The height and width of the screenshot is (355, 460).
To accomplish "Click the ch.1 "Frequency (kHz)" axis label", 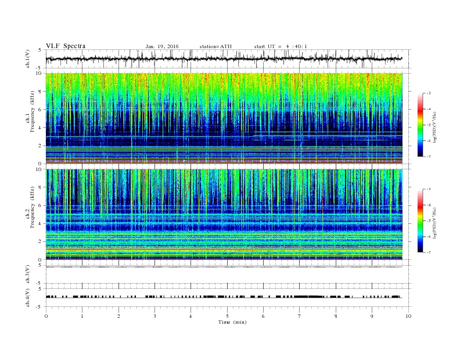I will point(33,111).
